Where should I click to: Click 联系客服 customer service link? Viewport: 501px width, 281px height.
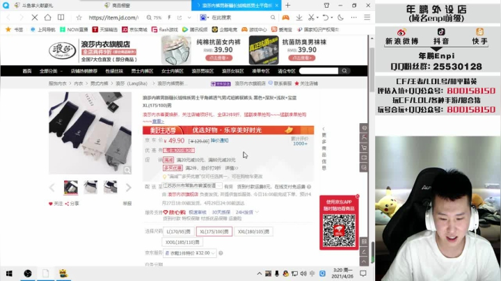(x=280, y=83)
